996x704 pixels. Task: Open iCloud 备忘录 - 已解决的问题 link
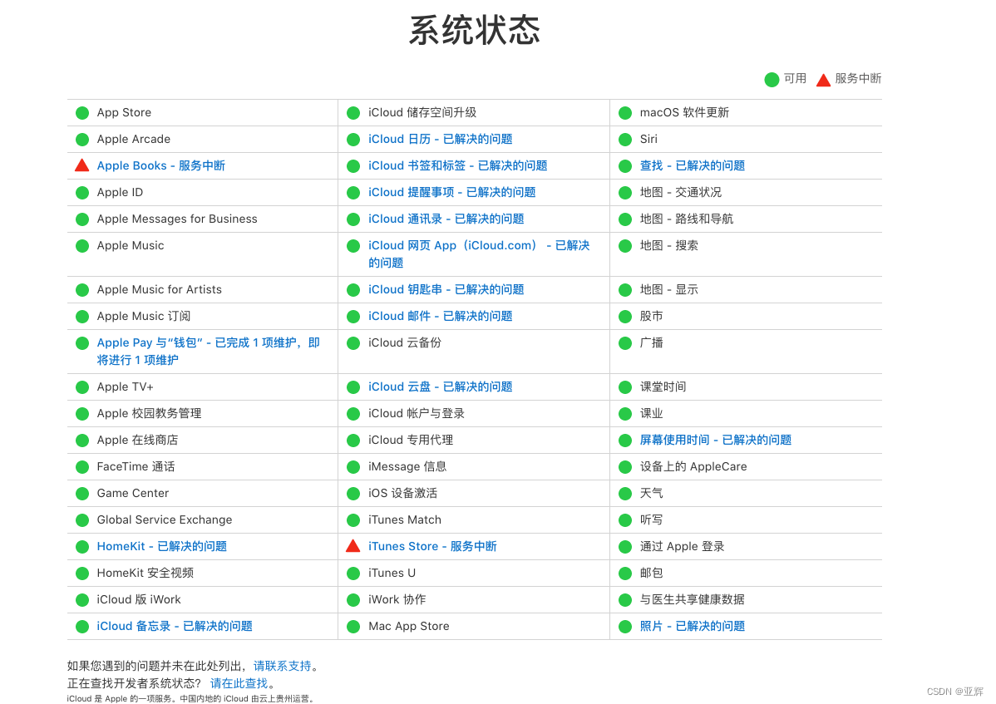175,627
